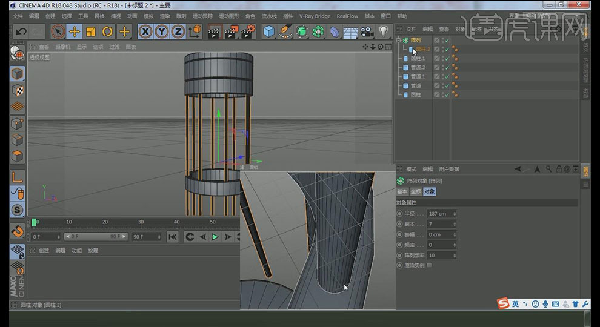Select the Texture mode checkered cube icon

(17, 90)
